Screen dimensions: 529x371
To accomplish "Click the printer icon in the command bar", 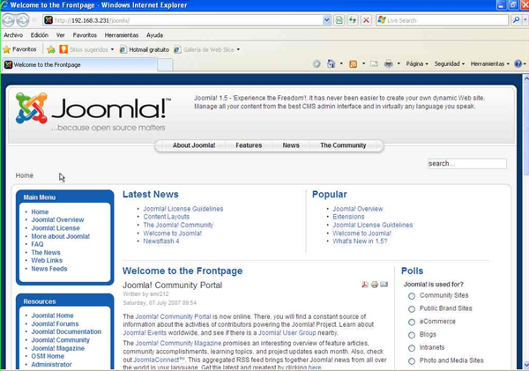I will pyautogui.click(x=388, y=63).
